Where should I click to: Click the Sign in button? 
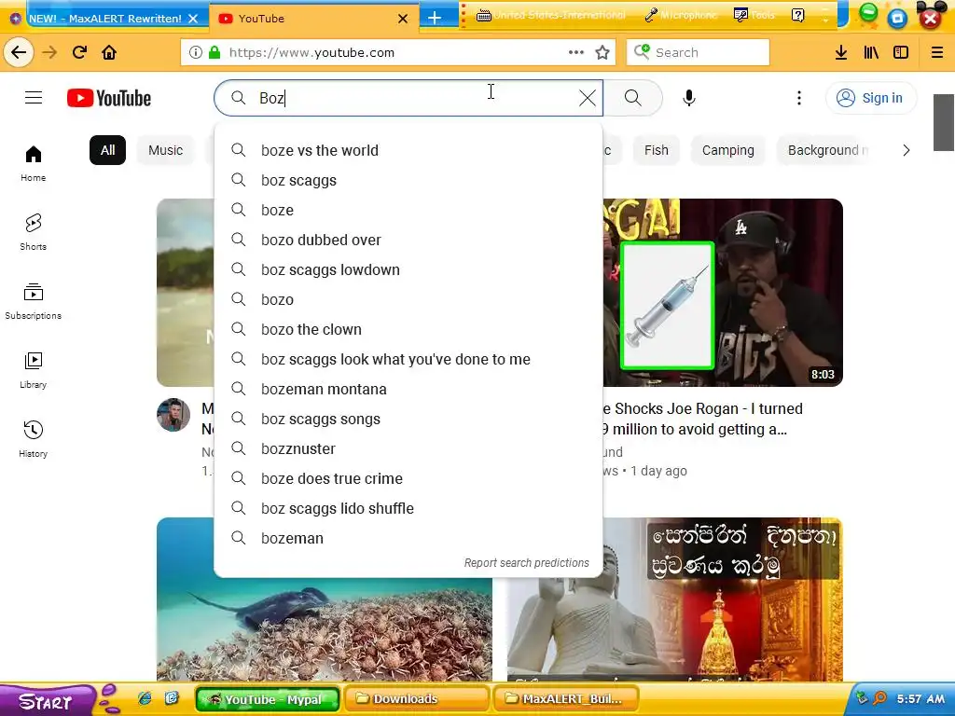coord(870,98)
